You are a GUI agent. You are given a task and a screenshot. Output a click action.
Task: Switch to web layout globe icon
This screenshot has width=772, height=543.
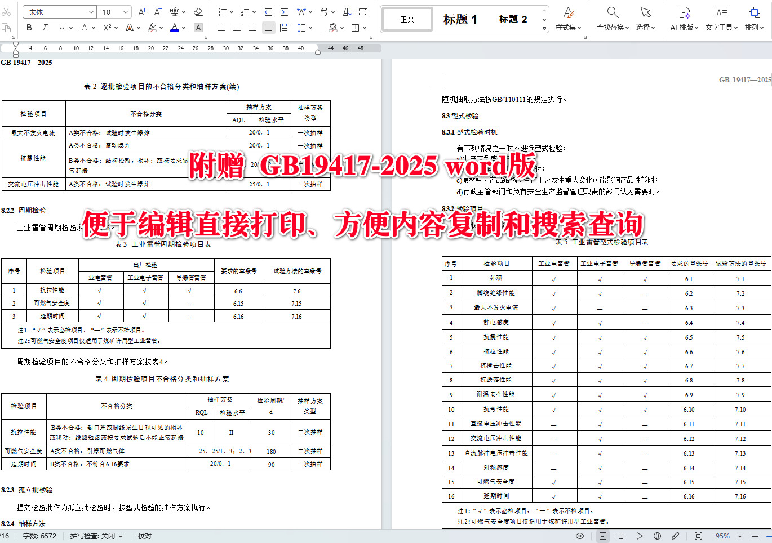(x=657, y=536)
